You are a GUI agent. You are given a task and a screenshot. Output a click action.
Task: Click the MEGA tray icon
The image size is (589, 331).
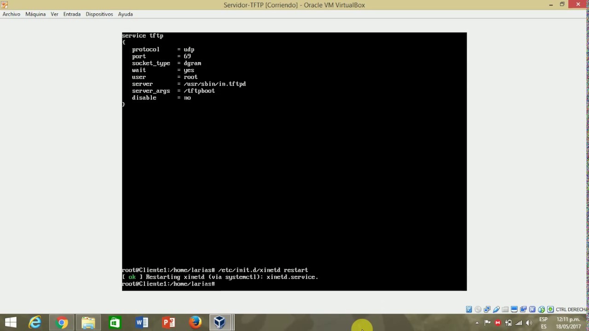coord(498,323)
